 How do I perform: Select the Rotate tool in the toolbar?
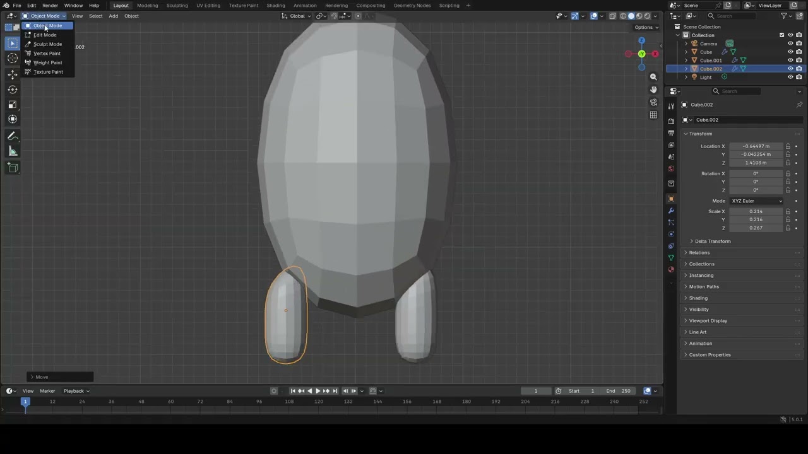(x=13, y=90)
